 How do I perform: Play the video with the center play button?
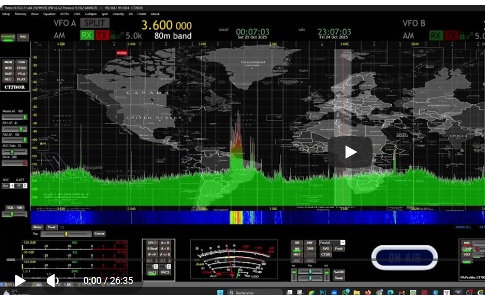350,152
